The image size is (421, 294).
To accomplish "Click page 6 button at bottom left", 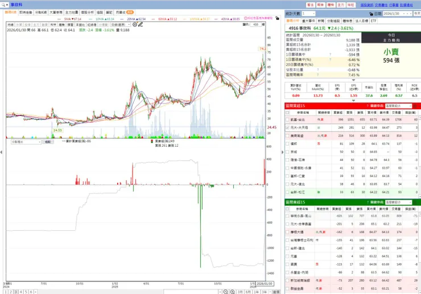I will click(x=31, y=292).
